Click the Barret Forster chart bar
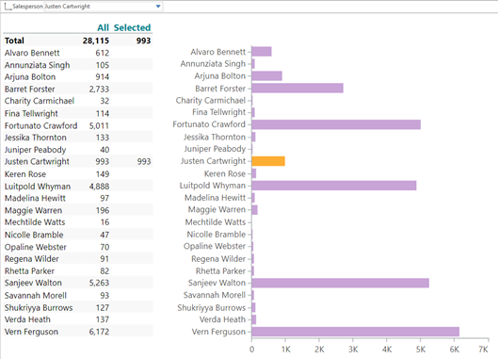 [297, 88]
